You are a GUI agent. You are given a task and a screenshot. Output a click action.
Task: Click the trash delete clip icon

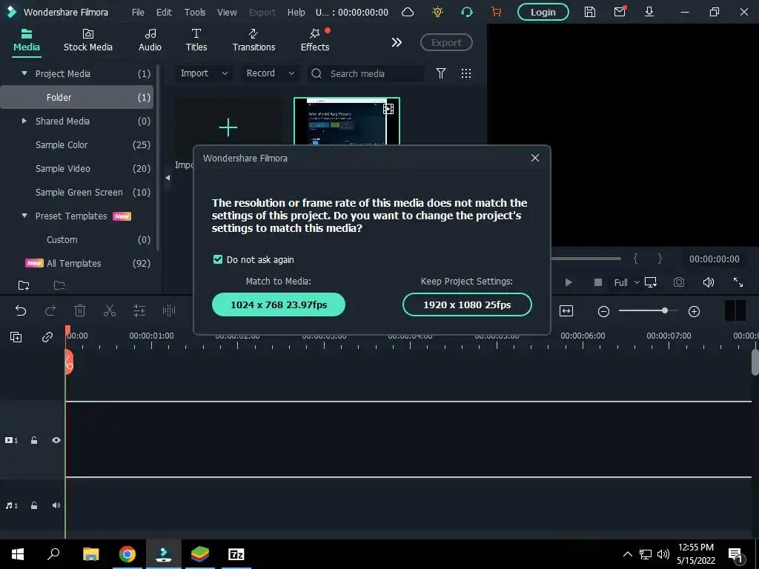pyautogui.click(x=80, y=310)
